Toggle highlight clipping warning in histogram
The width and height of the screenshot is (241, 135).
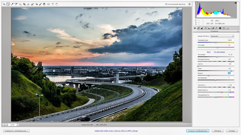[x=236, y=3]
